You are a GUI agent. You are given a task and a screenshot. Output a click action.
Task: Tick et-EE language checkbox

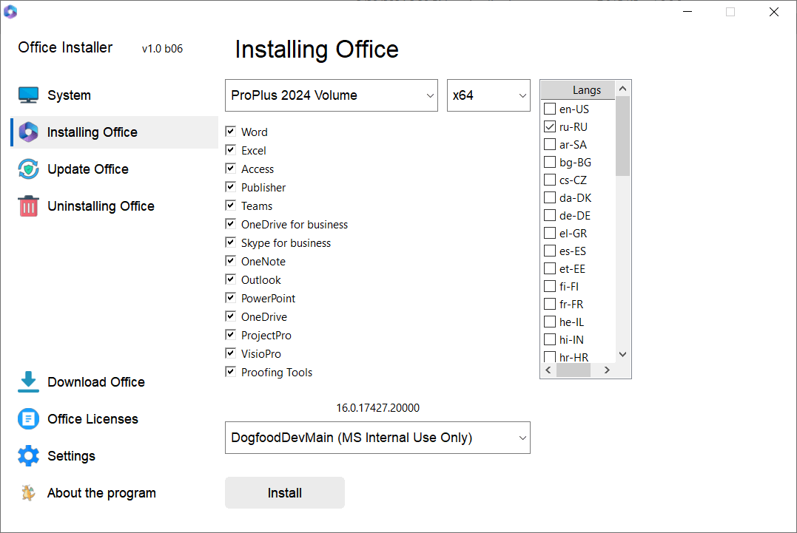(549, 268)
